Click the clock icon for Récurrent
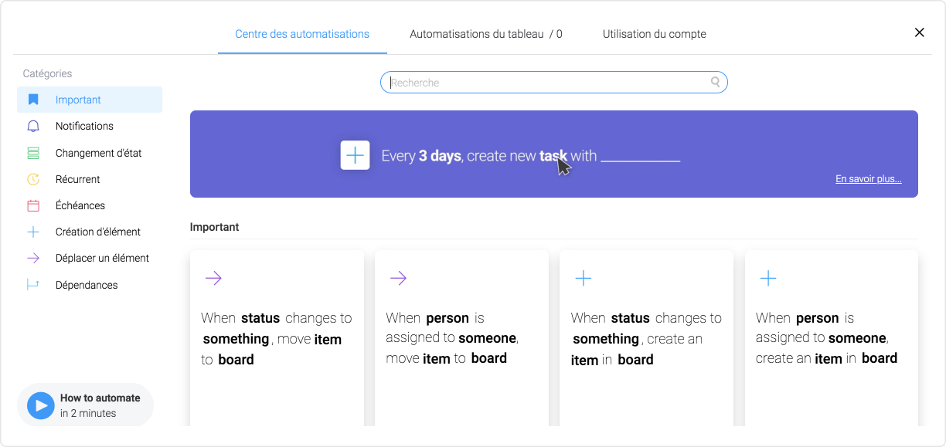Screen dimensions: 946x447 (x=33, y=179)
